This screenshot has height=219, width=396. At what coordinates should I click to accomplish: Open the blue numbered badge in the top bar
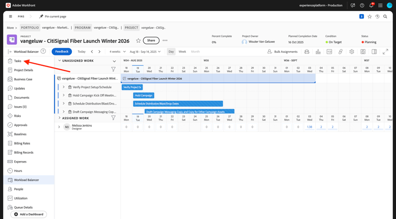tap(361, 16)
